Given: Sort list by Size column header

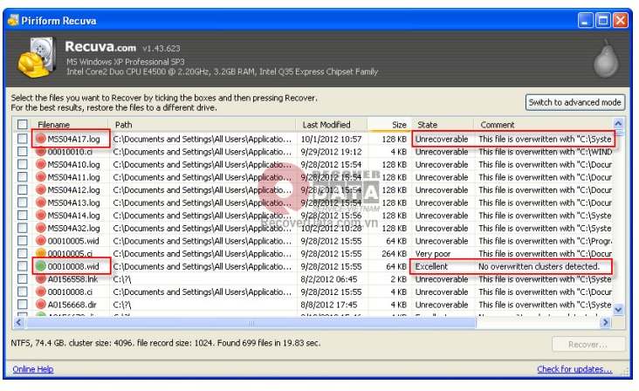Looking at the screenshot, I should point(389,125).
